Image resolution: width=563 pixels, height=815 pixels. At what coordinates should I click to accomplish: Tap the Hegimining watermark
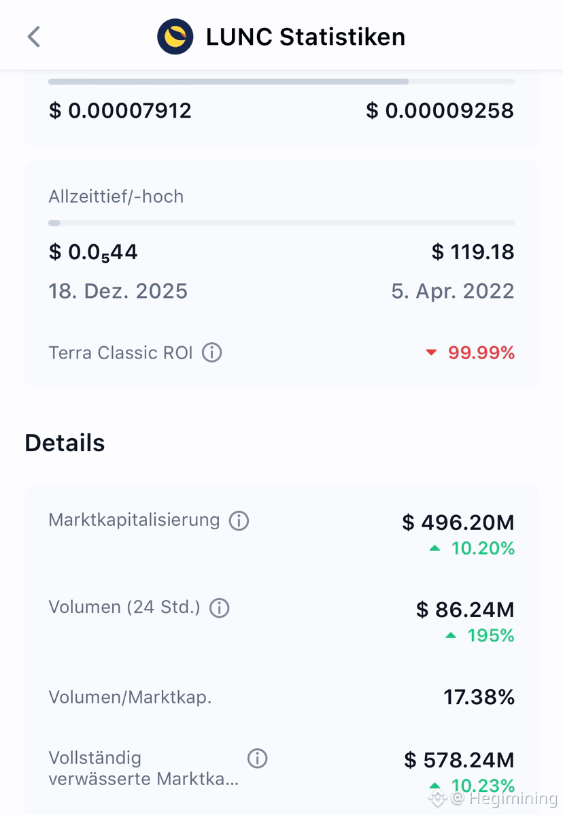coord(494,798)
